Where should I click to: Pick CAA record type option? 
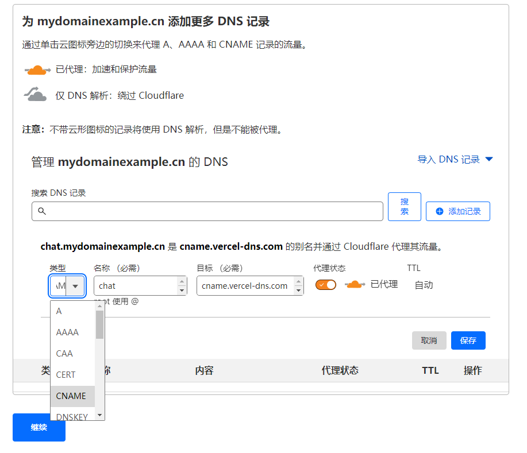tap(64, 354)
